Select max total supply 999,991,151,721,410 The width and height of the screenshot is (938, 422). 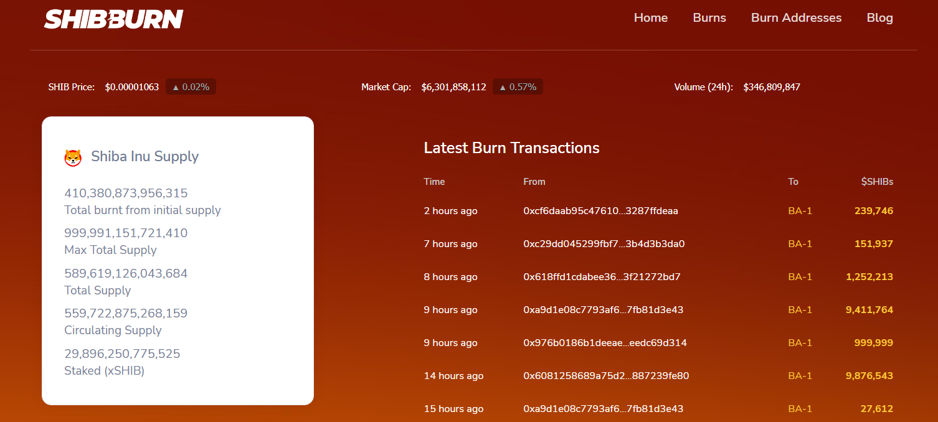(x=126, y=233)
